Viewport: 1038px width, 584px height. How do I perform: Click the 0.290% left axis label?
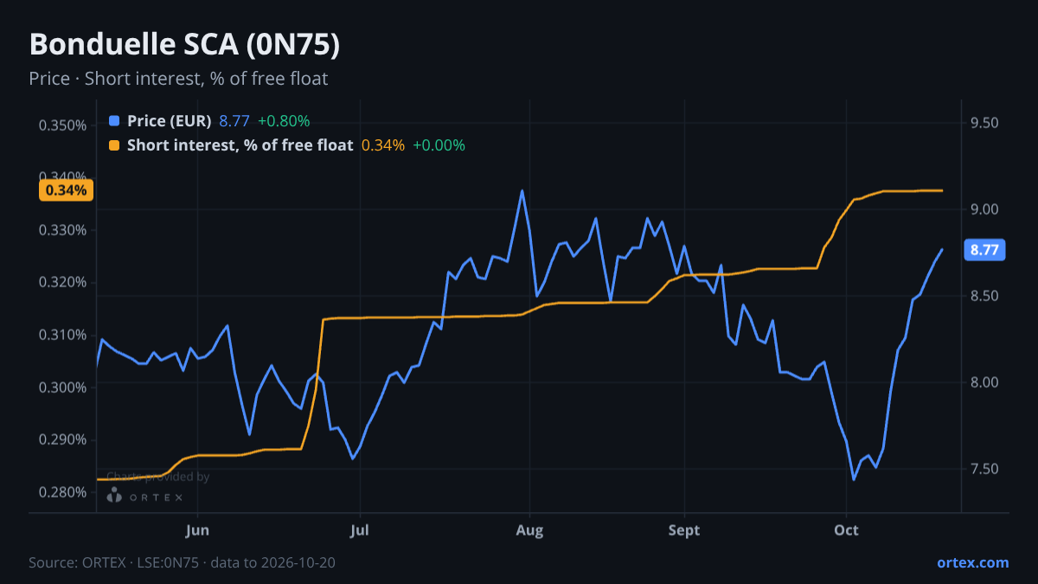(x=62, y=440)
